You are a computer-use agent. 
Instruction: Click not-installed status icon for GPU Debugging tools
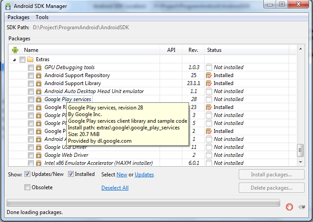[x=209, y=67]
